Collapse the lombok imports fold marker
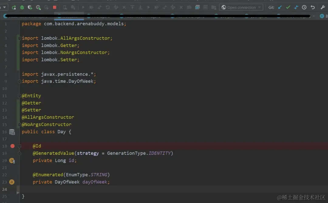Viewport: 328px width, 203px height. point(19,38)
